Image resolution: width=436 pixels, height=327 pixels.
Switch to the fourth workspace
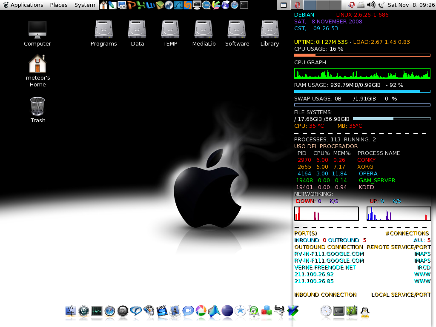click(335, 5)
